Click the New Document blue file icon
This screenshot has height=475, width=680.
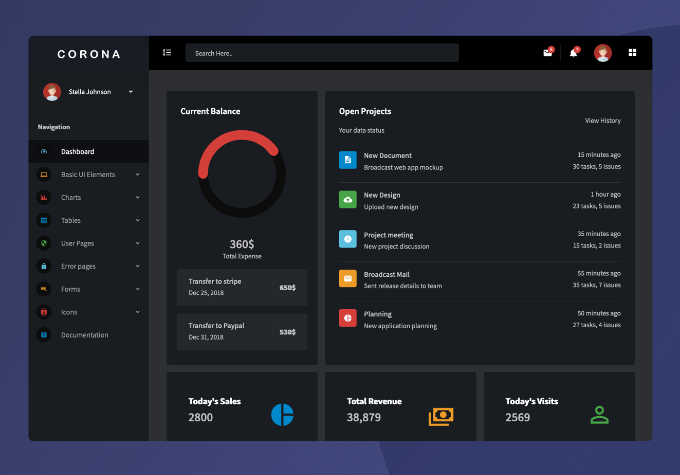(348, 160)
